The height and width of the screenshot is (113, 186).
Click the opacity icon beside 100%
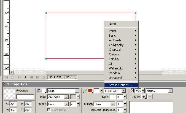tap(132, 91)
